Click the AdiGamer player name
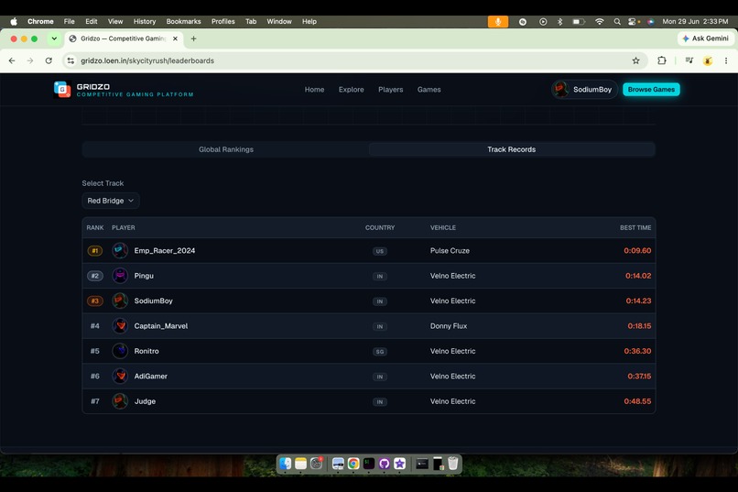This screenshot has width=738, height=492. click(150, 377)
